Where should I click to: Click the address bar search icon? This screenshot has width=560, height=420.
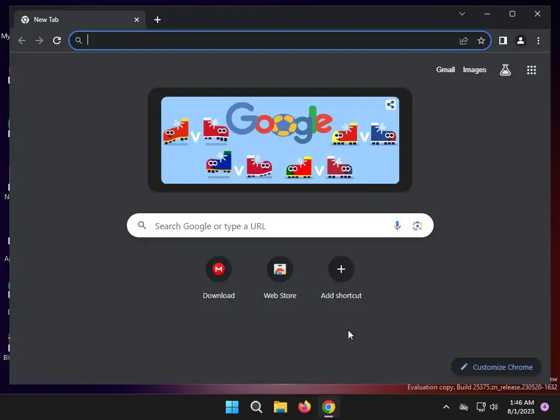[79, 40]
